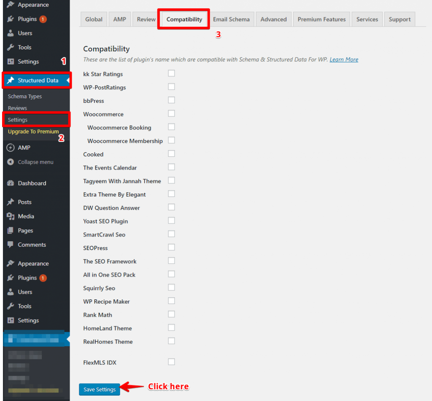Click the Dashboard gauge icon
Viewport: 432px width, 401px height.
11,183
